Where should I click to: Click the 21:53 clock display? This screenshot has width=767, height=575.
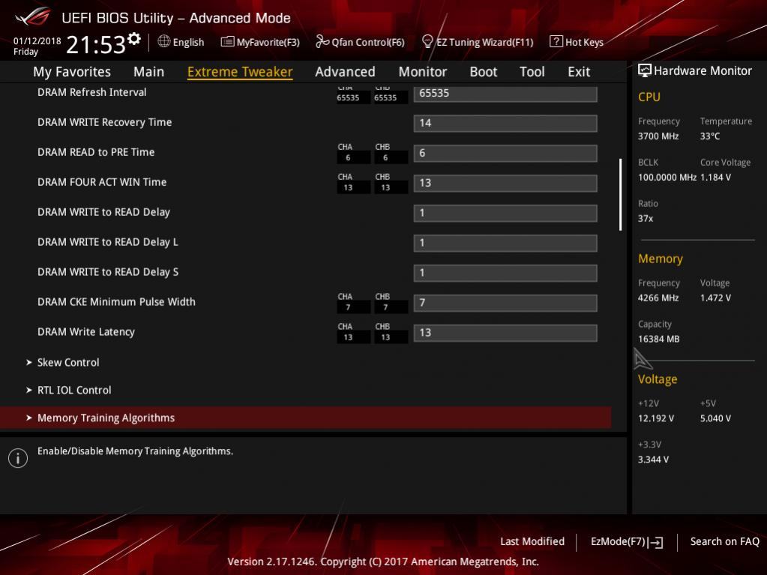96,45
